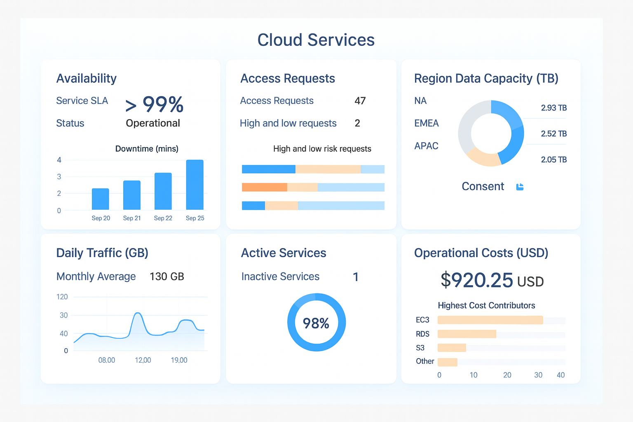Open the Access Requests card title
This screenshot has width=633, height=422.
[287, 78]
